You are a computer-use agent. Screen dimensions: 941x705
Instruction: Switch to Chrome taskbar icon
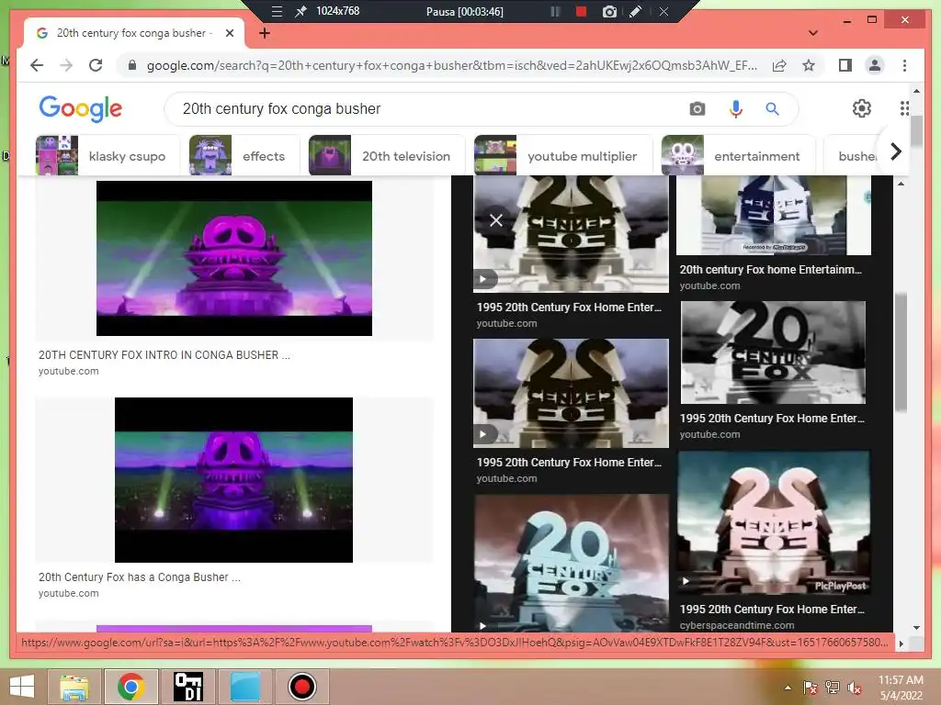(x=130, y=687)
